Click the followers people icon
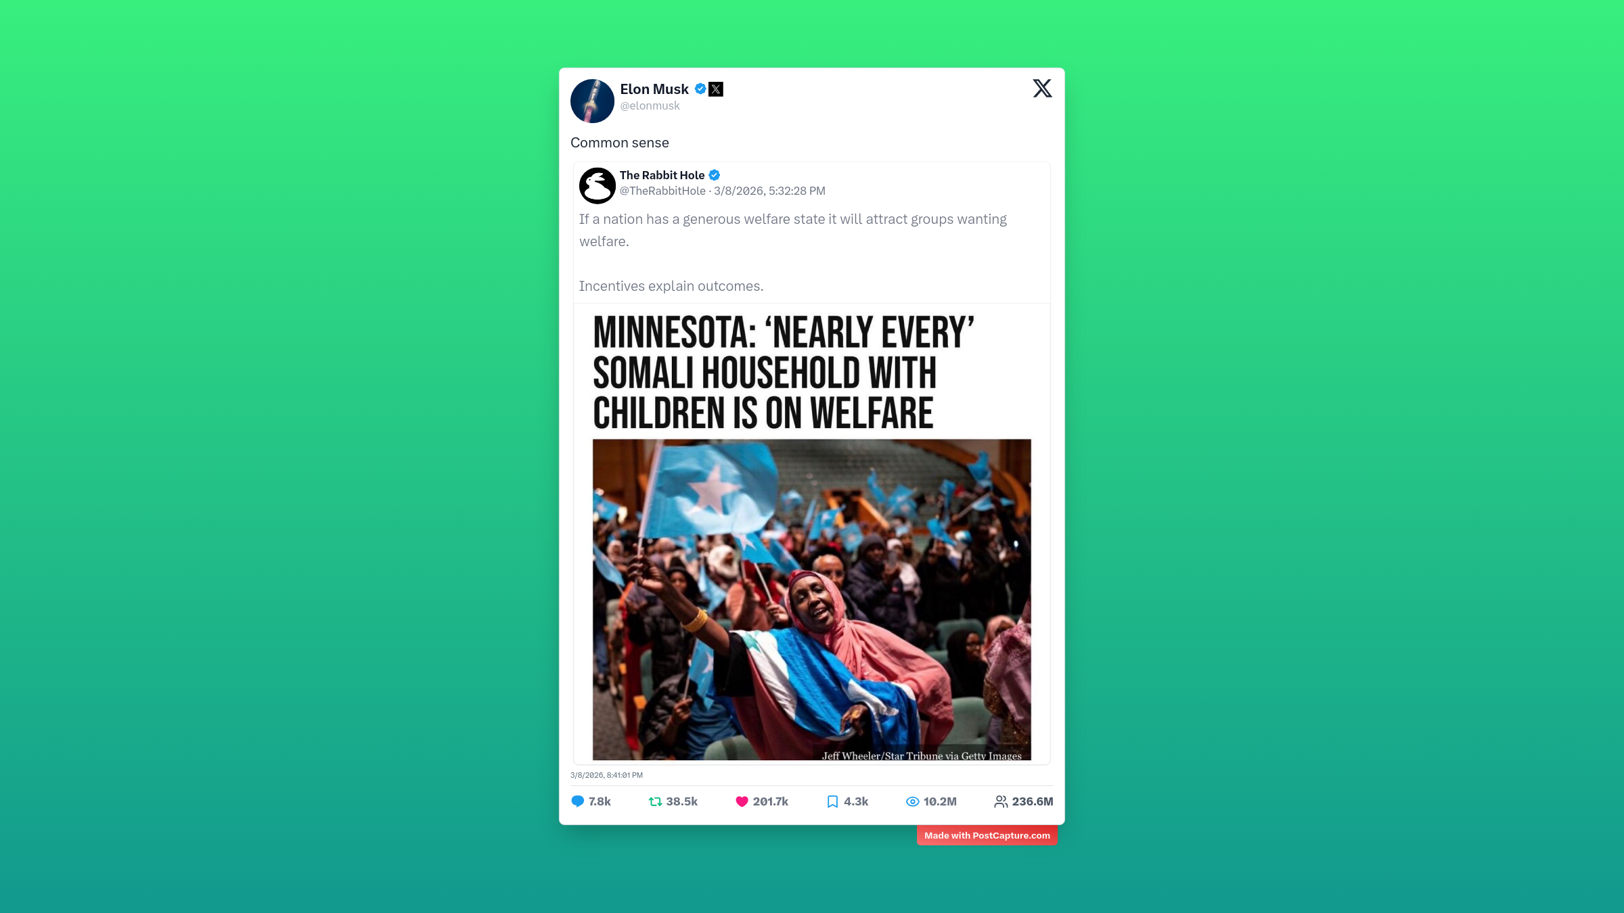 (1001, 801)
